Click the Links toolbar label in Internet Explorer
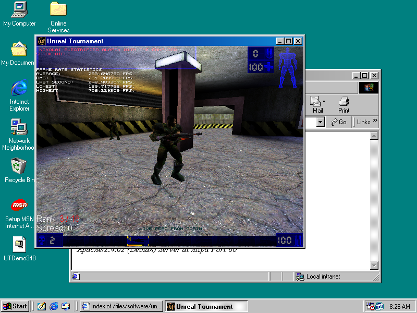417x313 pixels. pyautogui.click(x=363, y=122)
